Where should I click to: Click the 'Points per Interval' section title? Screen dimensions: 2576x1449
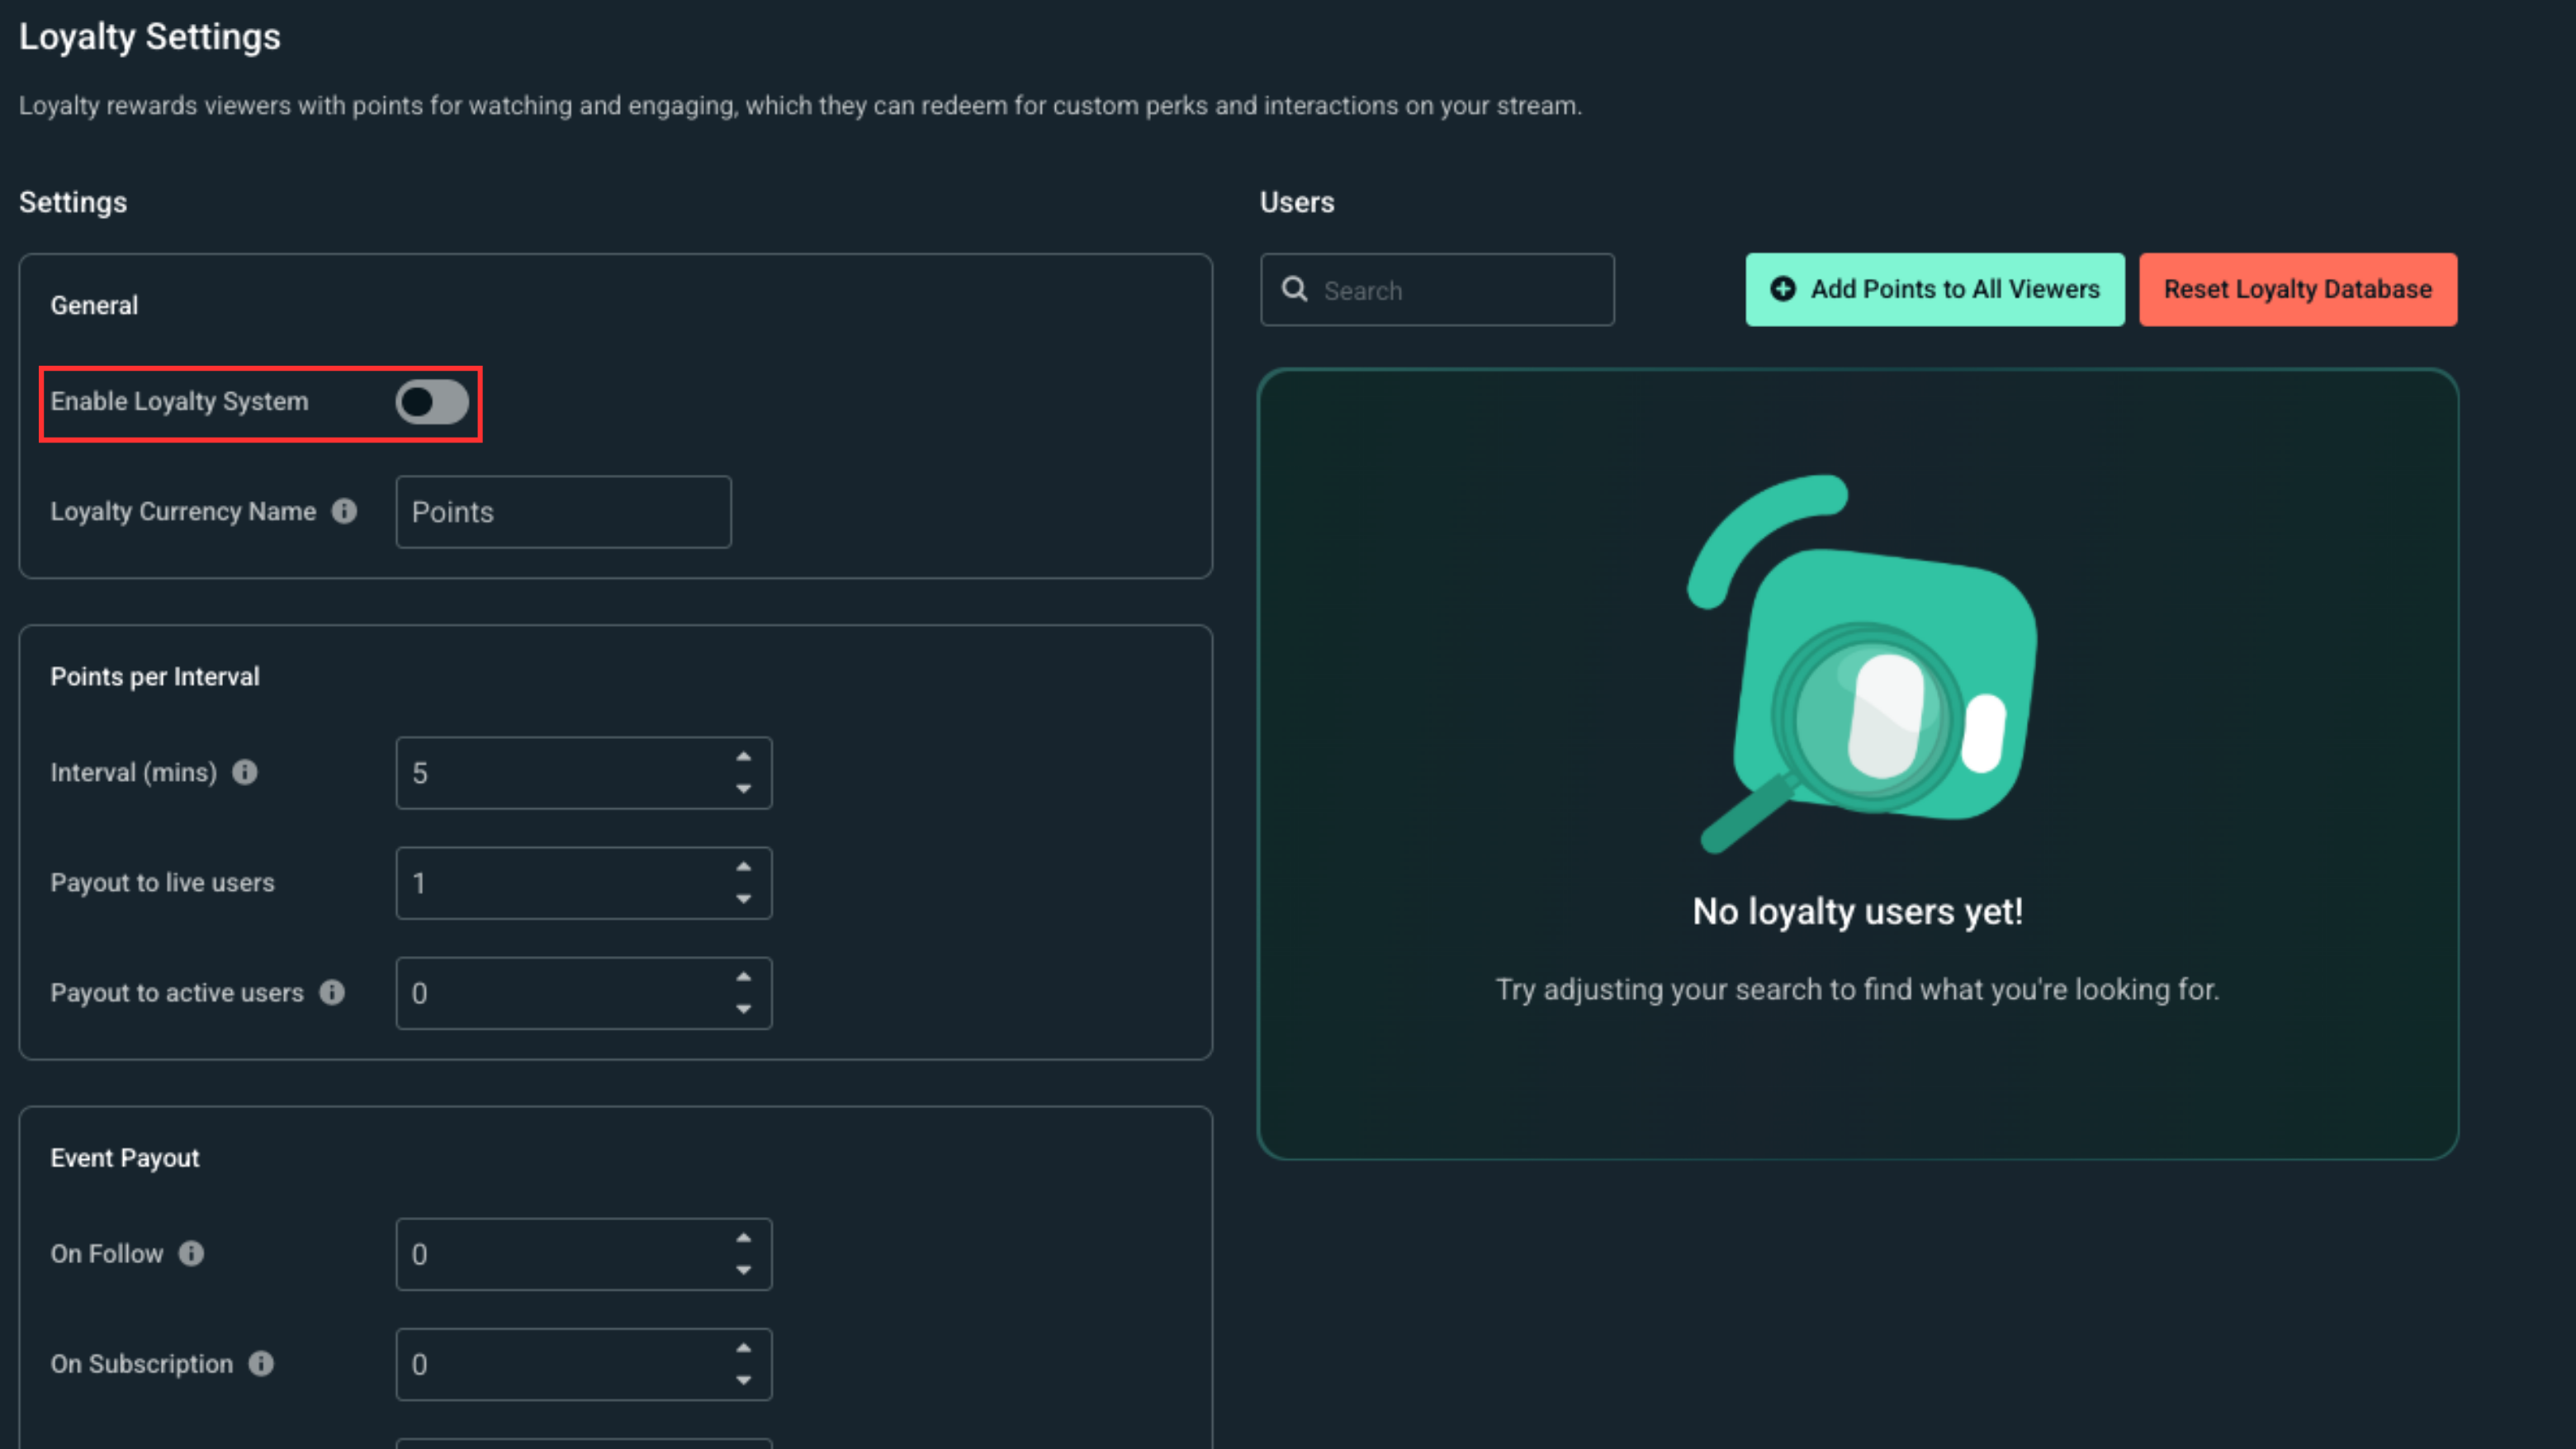pos(155,677)
